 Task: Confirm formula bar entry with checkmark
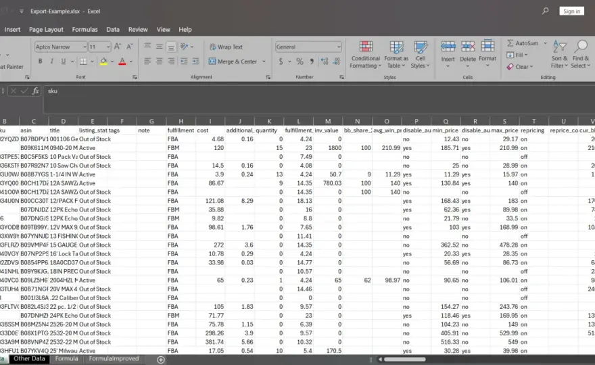click(x=24, y=91)
